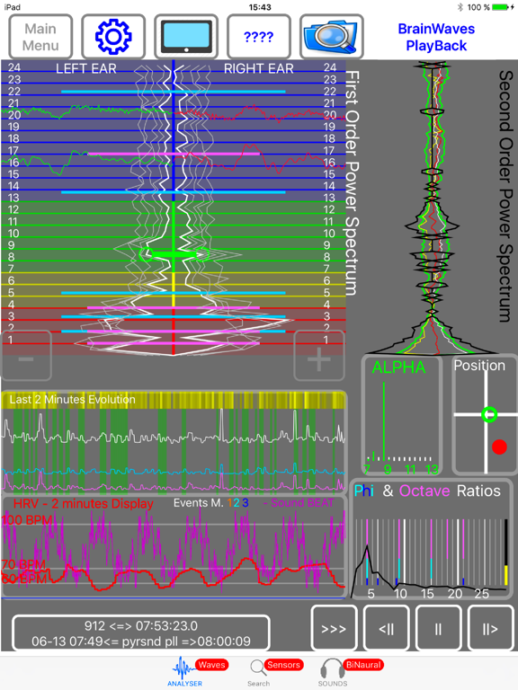518x690 pixels.
Task: Zoom in spectrum with the plus button
Action: coord(319,356)
